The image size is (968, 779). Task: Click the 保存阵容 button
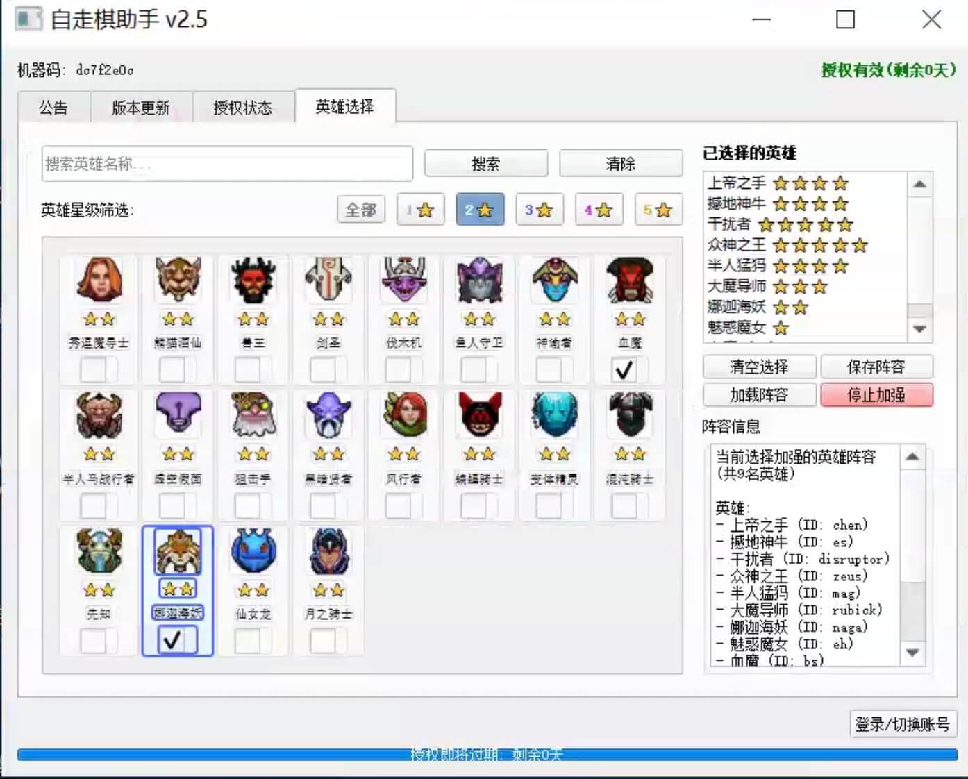(876, 367)
